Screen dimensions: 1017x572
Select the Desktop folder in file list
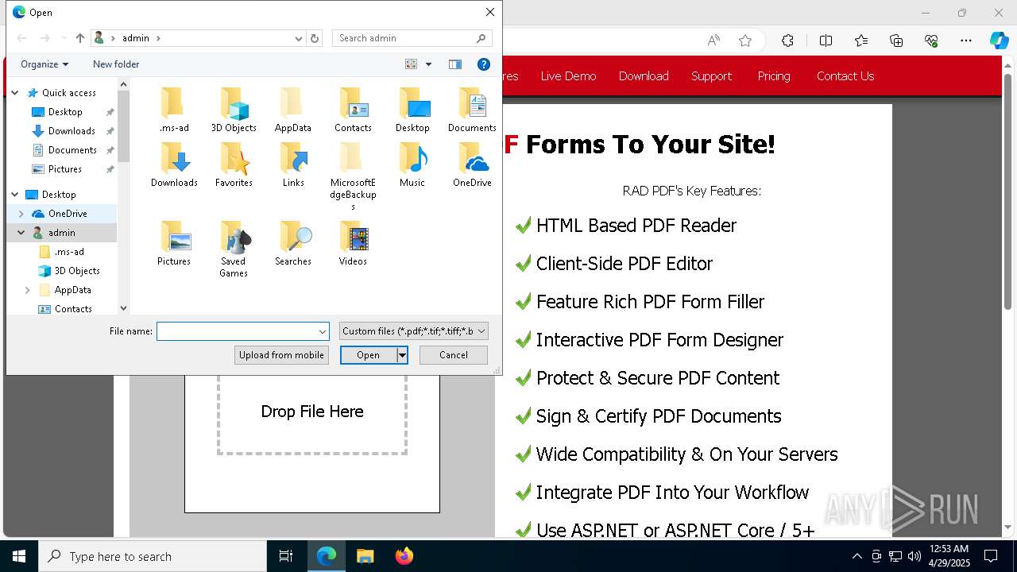[x=412, y=110]
